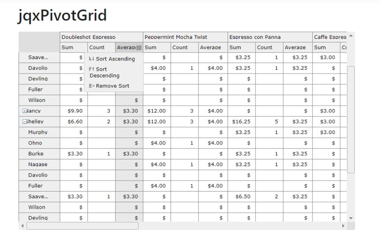Open the Average column menu icon under Doubleshot Espresso
Viewport: 380px width, 249px height.
click(x=139, y=48)
